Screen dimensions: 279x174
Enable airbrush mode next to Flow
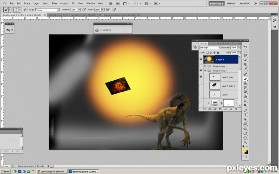(x=108, y=10)
